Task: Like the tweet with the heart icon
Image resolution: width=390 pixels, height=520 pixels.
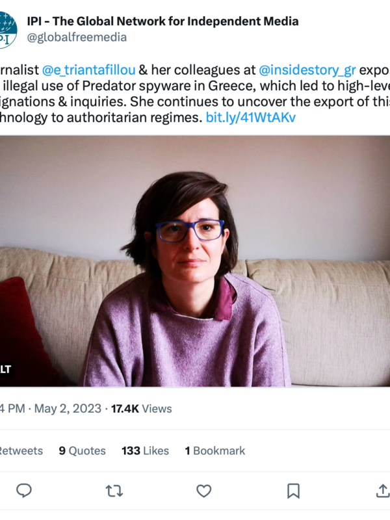Action: click(204, 491)
